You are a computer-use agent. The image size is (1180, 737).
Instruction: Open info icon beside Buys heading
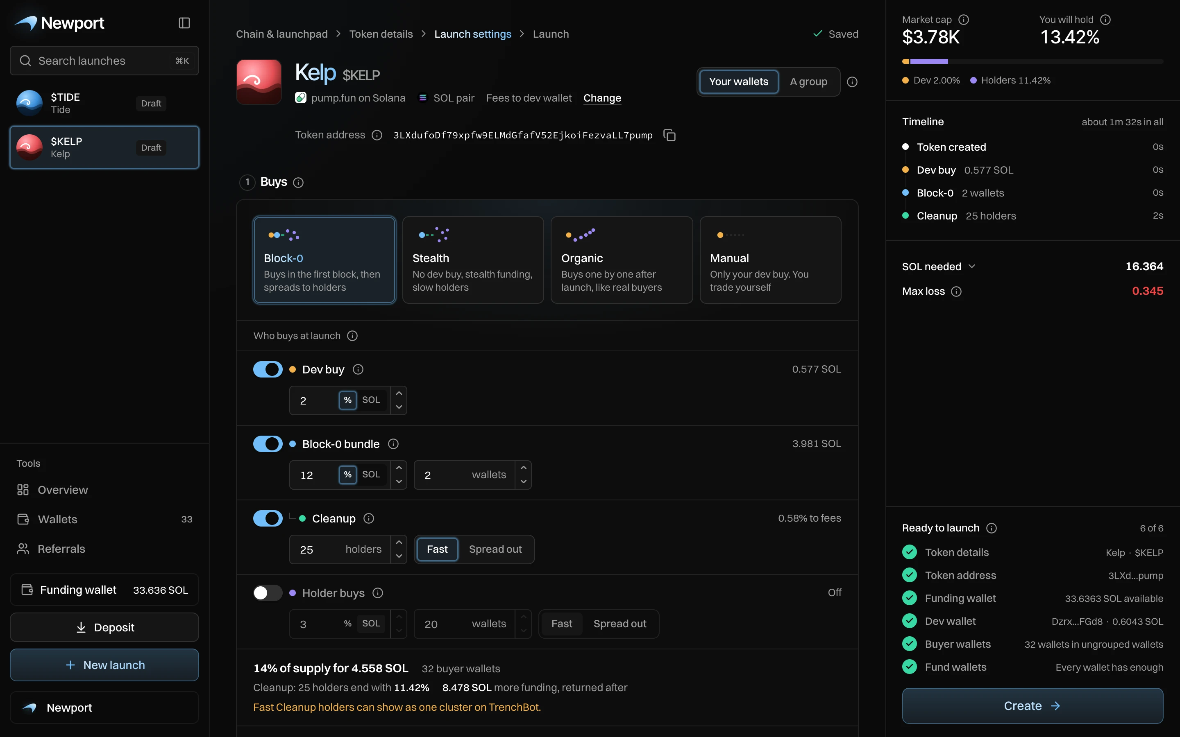[298, 182]
